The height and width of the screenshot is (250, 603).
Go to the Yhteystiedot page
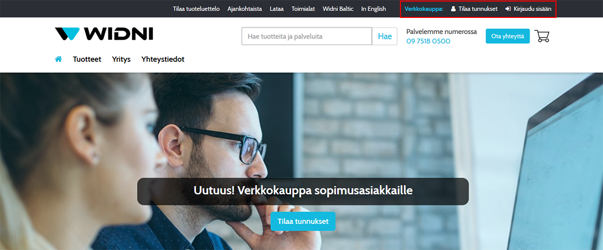pyautogui.click(x=163, y=60)
